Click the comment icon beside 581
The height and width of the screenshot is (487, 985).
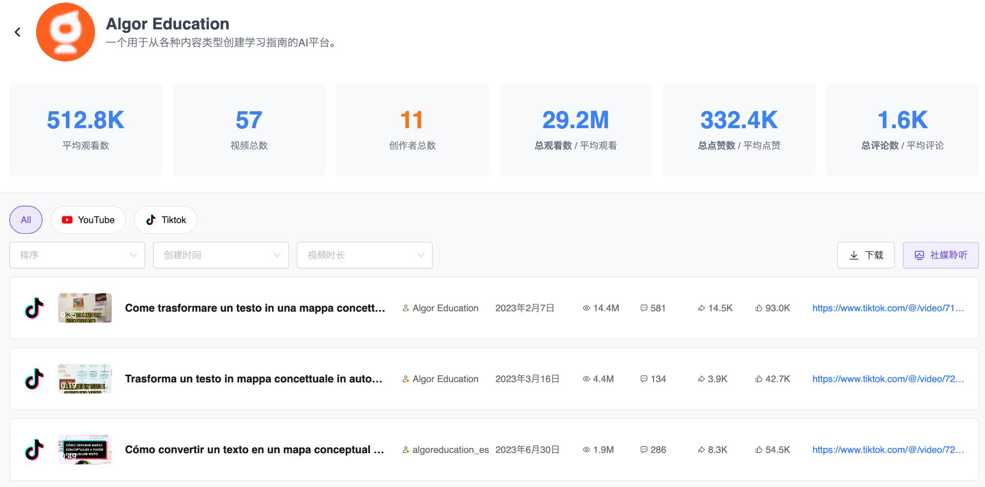(x=644, y=308)
